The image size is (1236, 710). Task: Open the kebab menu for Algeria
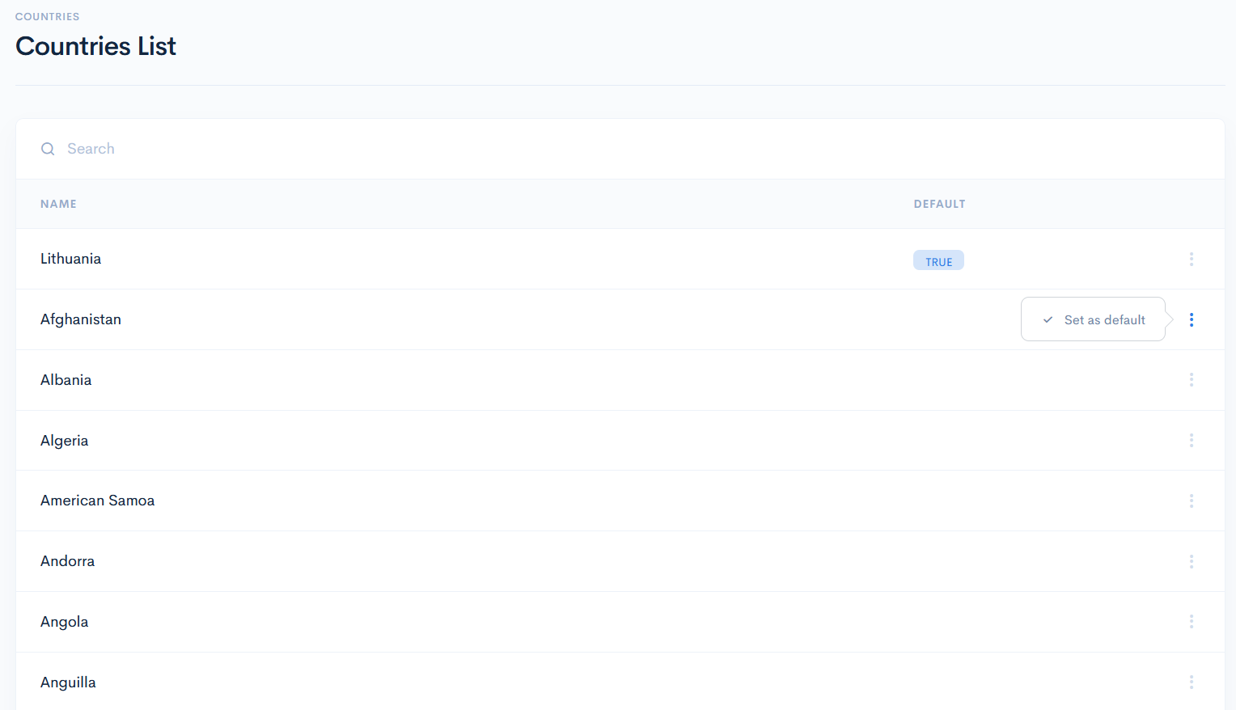1191,440
